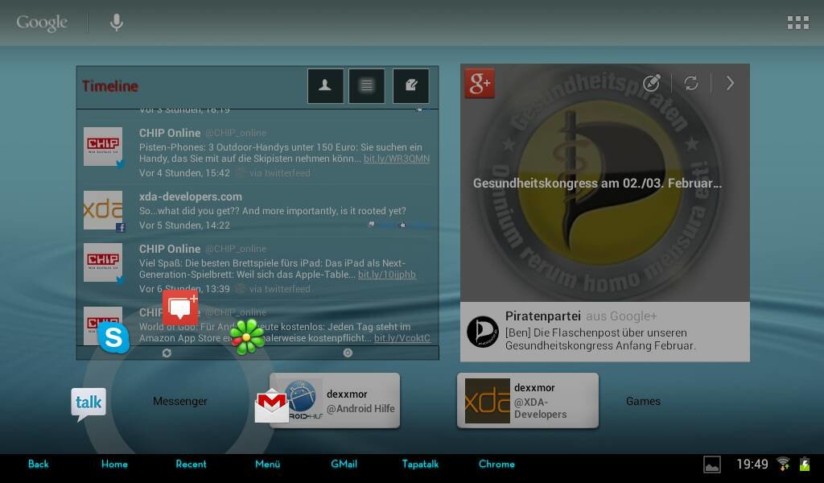Open the ICQ flower app
The height and width of the screenshot is (483, 824).
247,336
